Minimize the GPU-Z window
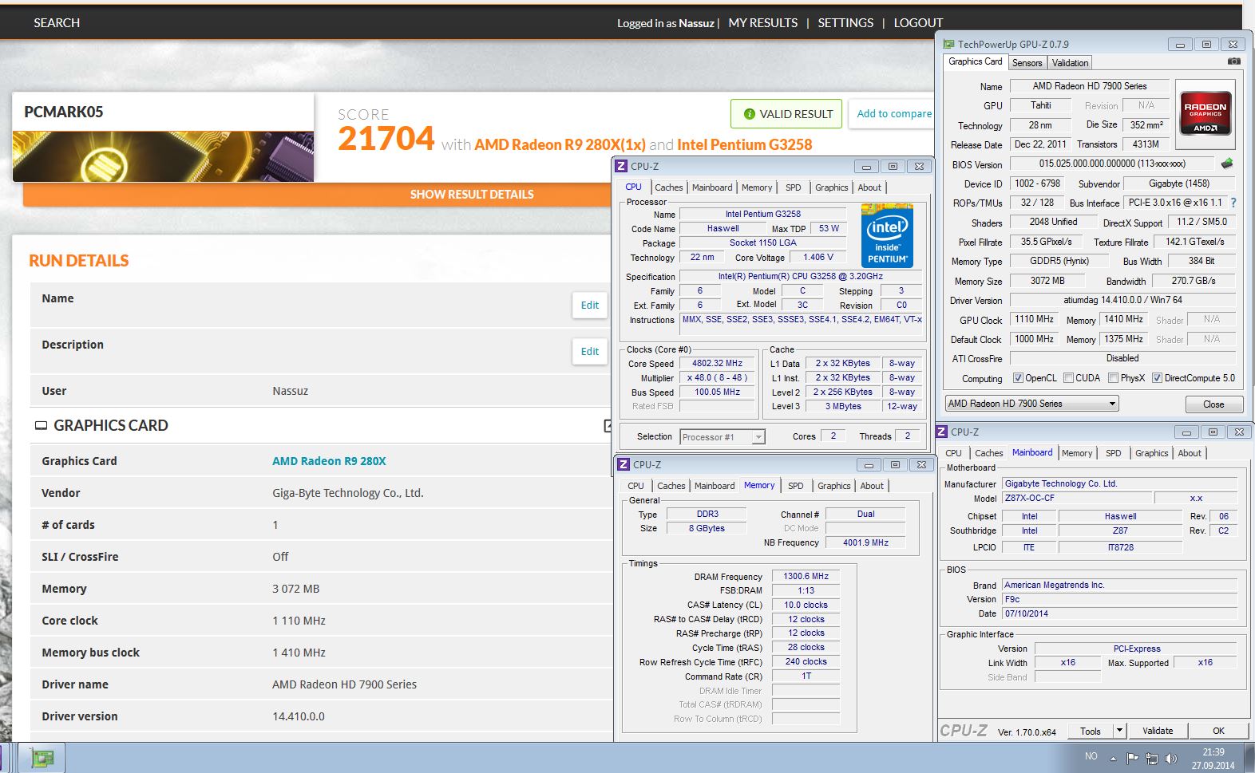Image resolution: width=1255 pixels, height=773 pixels. pyautogui.click(x=1179, y=45)
